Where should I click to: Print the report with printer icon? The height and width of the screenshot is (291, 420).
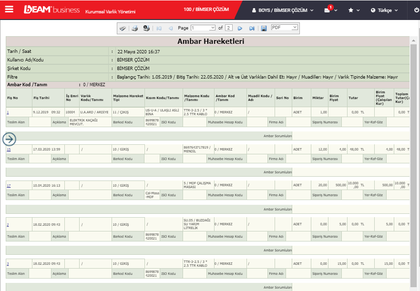pos(135,28)
